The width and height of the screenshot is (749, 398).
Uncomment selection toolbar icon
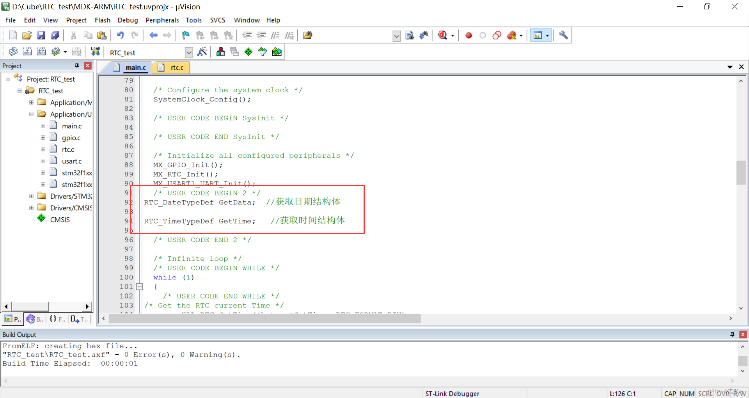289,36
